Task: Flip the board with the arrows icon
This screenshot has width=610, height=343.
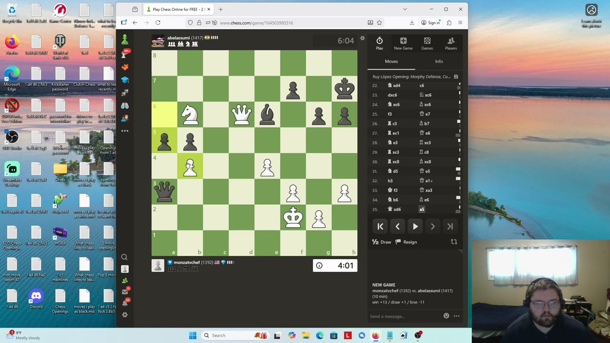Action: tap(454, 242)
